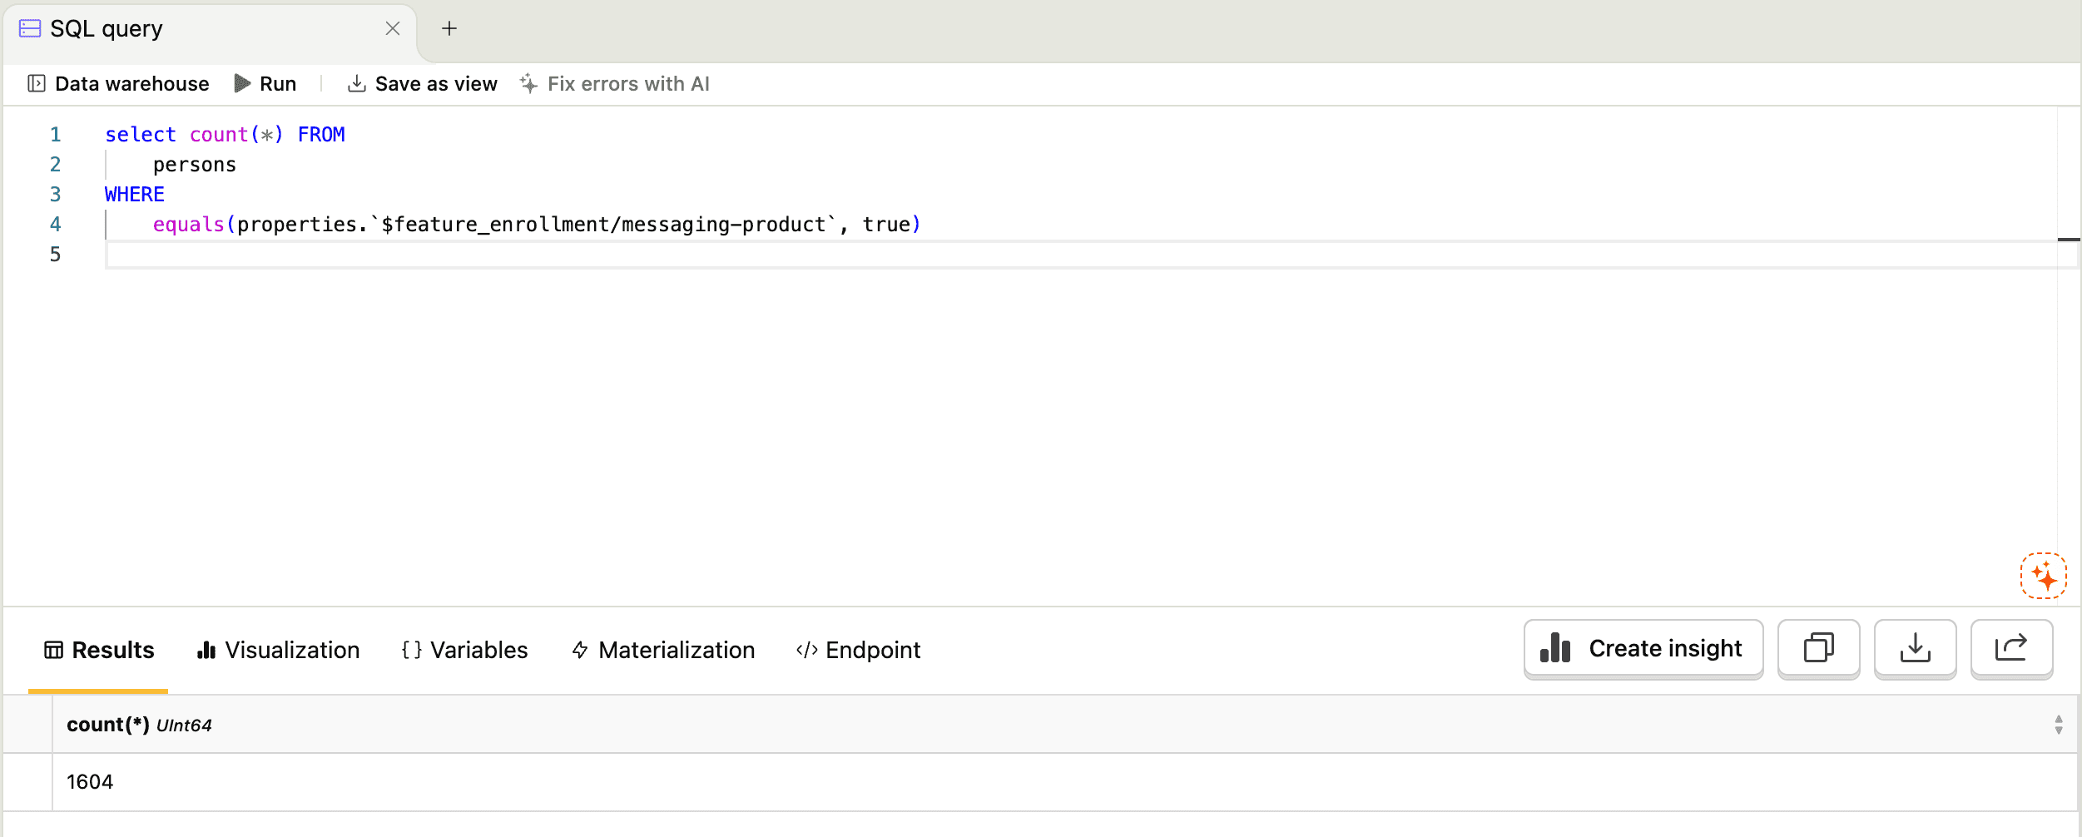Viewport: 2082px width, 837px height.
Task: Click line number 4 in the editor
Action: 56,223
